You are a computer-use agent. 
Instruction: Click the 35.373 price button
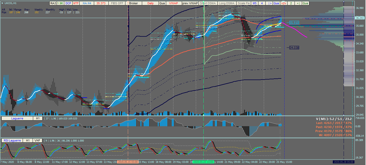click(101, 4)
